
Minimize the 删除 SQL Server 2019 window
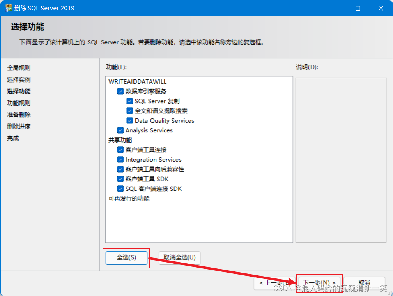[335, 8]
